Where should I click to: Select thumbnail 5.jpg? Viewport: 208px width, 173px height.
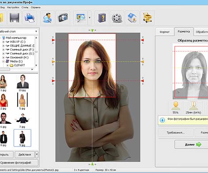click(22, 101)
